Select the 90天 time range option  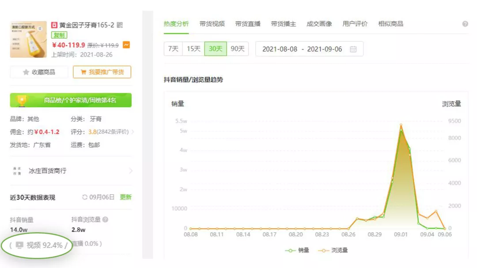[x=237, y=49]
